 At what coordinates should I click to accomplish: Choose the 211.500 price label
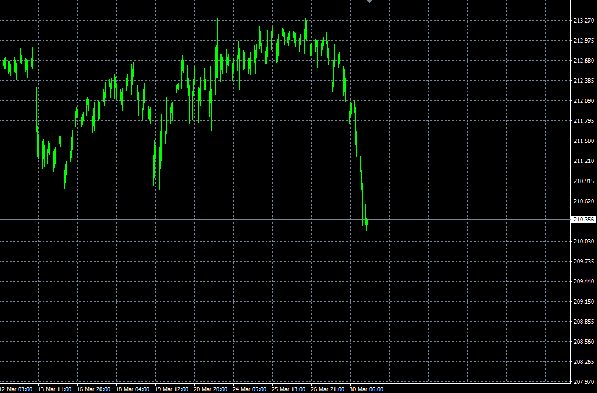point(584,141)
